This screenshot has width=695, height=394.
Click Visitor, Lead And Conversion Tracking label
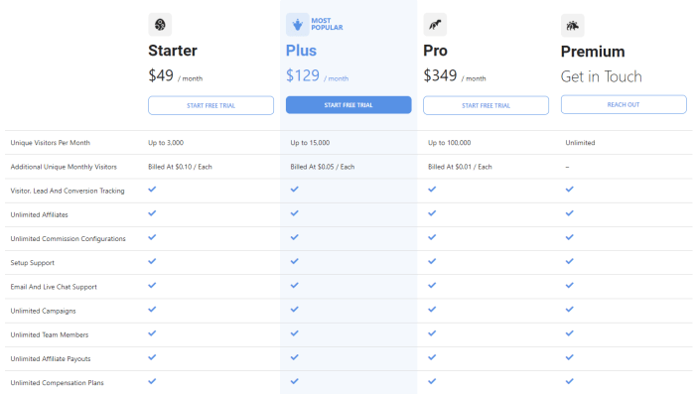68,191
